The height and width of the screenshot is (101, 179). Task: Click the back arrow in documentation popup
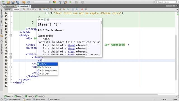pyautogui.click(x=39, y=20)
